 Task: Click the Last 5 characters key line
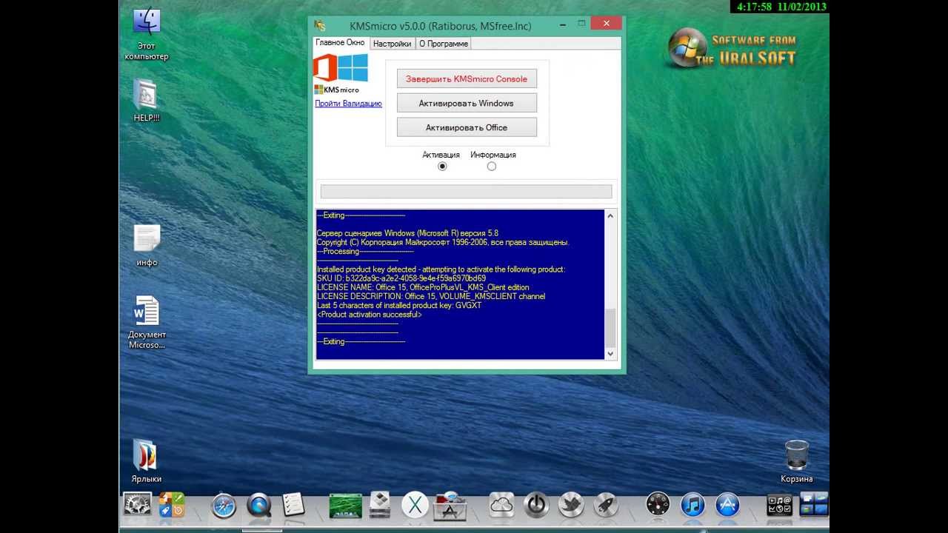[x=398, y=305]
